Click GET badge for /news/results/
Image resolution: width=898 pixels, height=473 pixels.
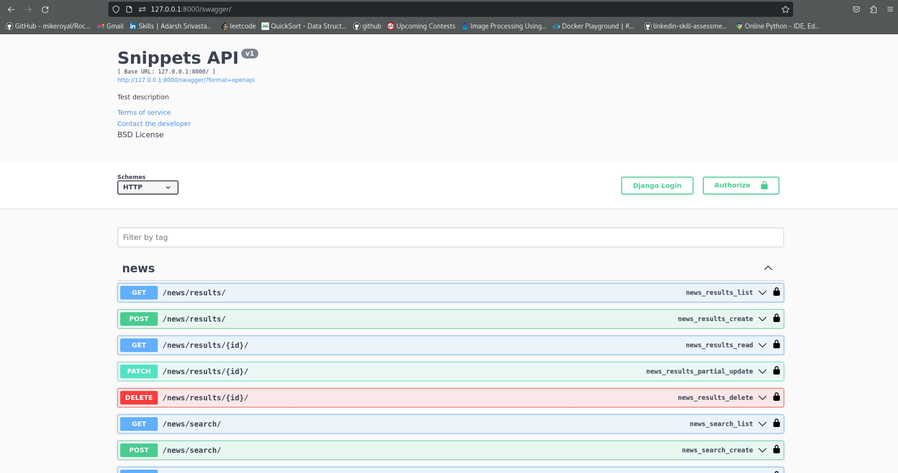139,293
